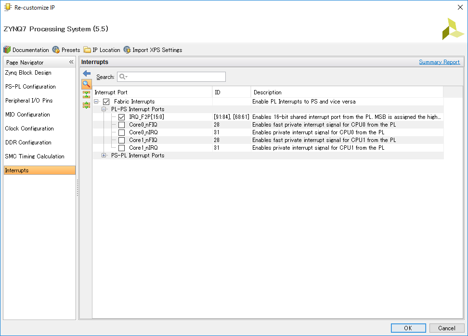Click the Expand All tree icon
The width and height of the screenshot is (468, 336).
[87, 105]
